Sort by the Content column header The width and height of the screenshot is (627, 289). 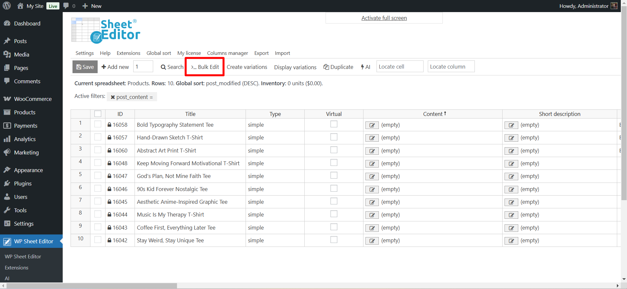pyautogui.click(x=433, y=114)
